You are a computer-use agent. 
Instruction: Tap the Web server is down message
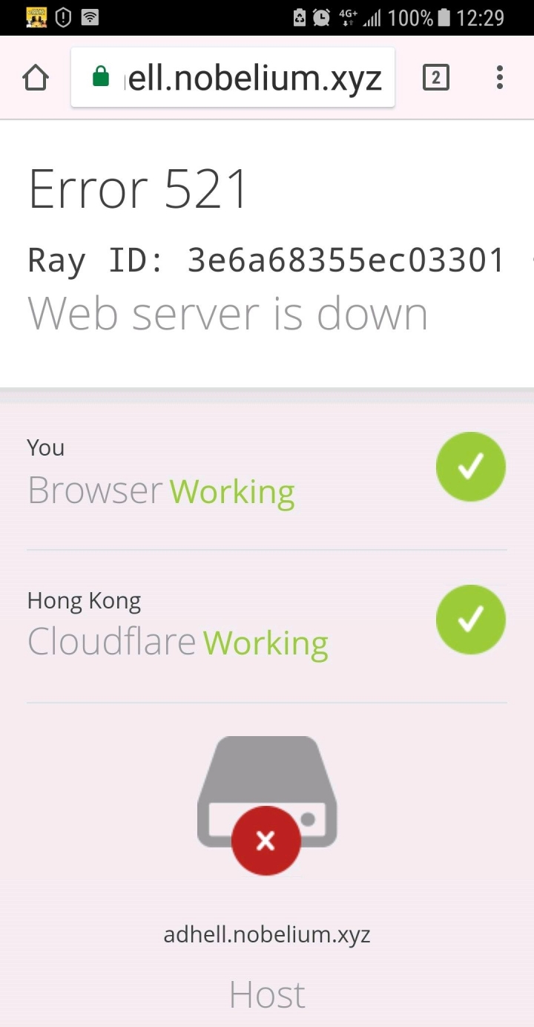[x=228, y=314]
